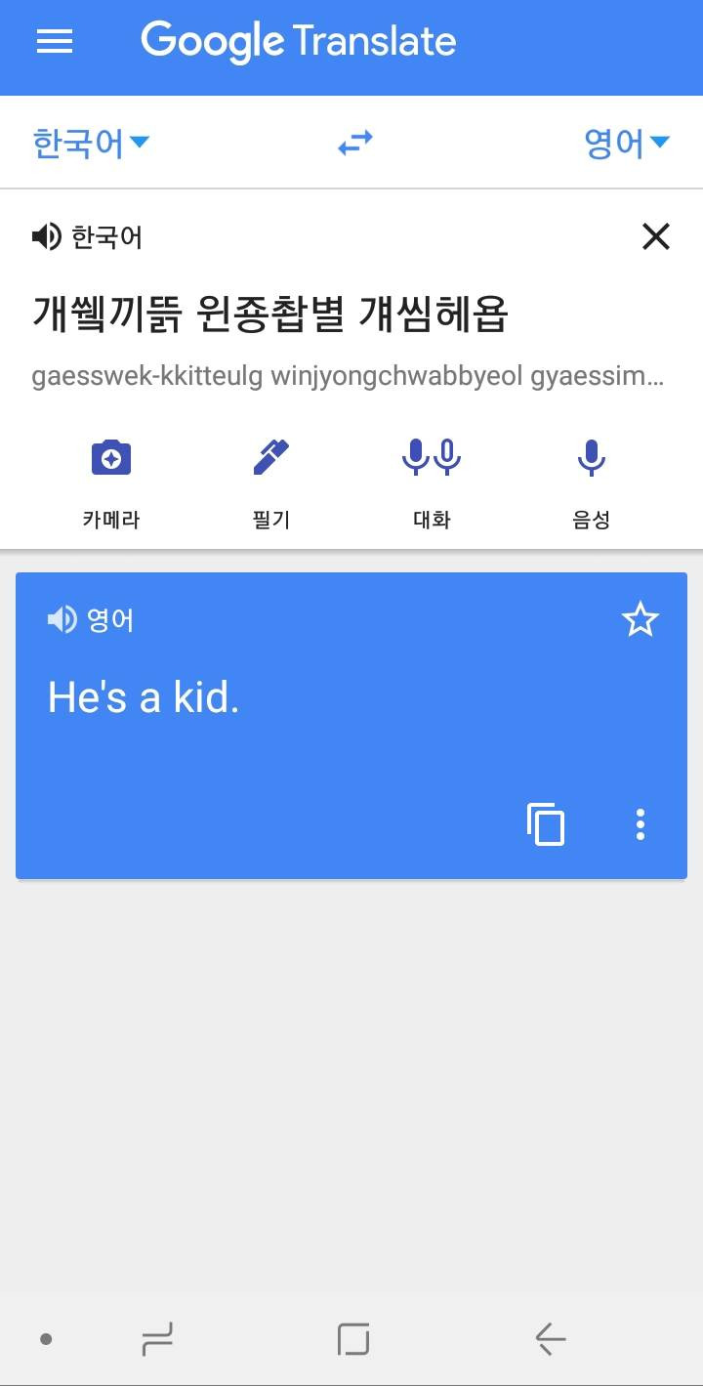Tap the romanized pronunciation text
Viewport: 703px width, 1386px height.
pos(348,376)
